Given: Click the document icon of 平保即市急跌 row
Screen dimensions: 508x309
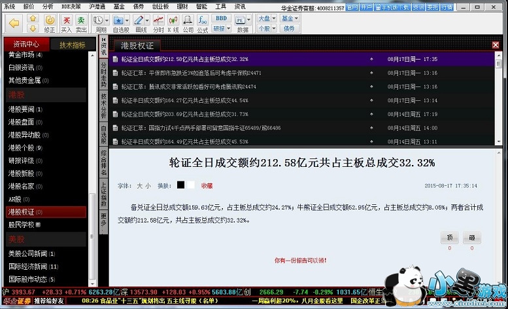Looking at the screenshot, I should tap(115, 73).
